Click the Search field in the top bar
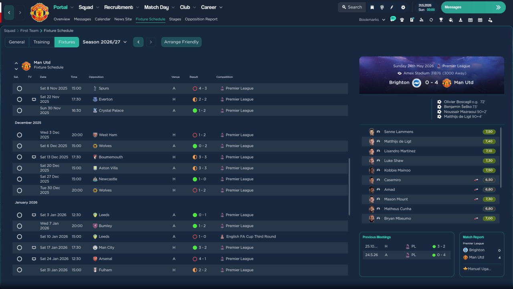The image size is (513, 289). [x=352, y=7]
